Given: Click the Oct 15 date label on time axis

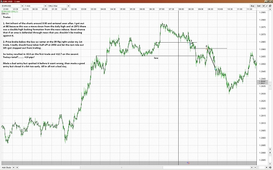Looking at the screenshot, I should click(x=25, y=9).
